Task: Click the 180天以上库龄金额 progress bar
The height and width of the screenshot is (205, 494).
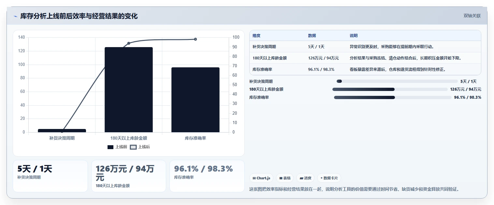Action: [390, 89]
